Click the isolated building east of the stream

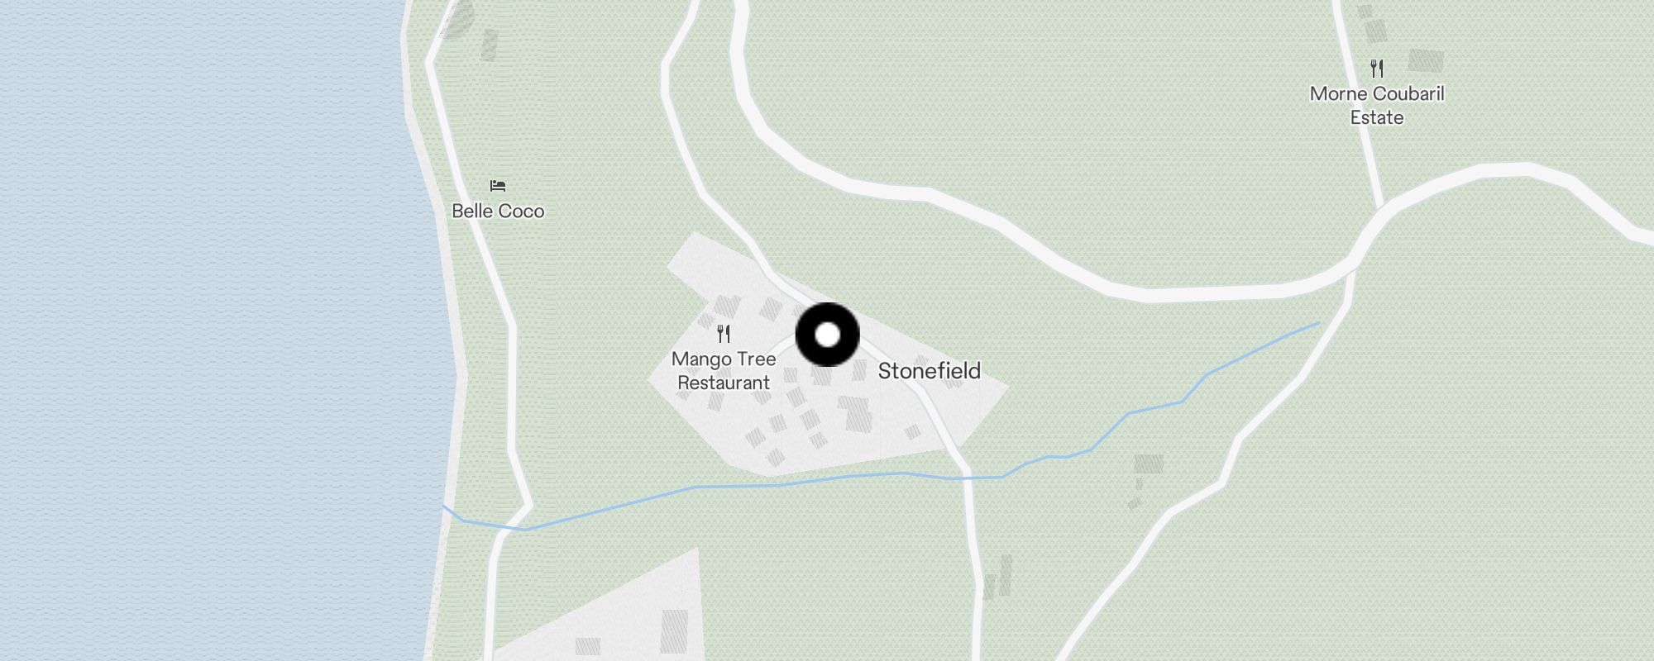pyautogui.click(x=1149, y=464)
